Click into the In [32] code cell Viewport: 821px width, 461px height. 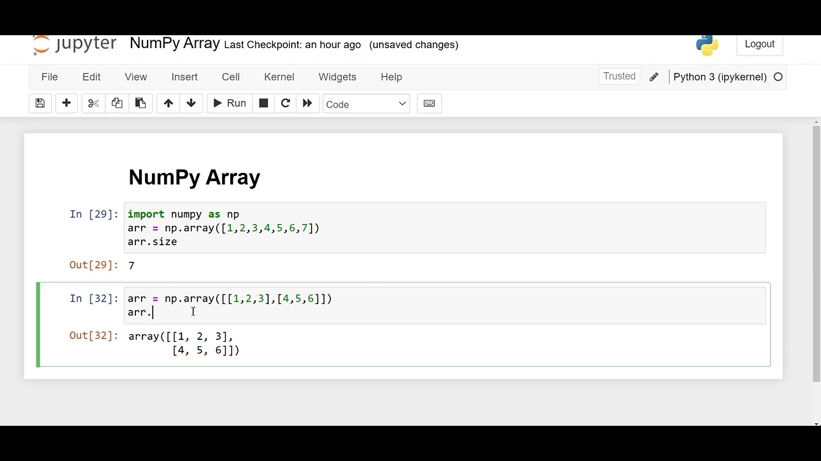pyautogui.click(x=445, y=305)
